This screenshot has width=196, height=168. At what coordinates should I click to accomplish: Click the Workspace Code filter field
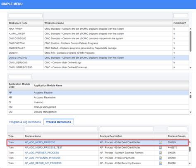point(26,16)
